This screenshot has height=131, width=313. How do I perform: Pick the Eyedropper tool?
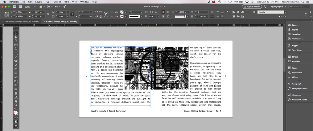[16, 97]
